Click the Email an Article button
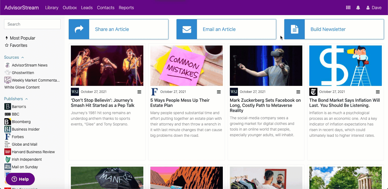Screen dimensions: 388x189 coord(226,29)
